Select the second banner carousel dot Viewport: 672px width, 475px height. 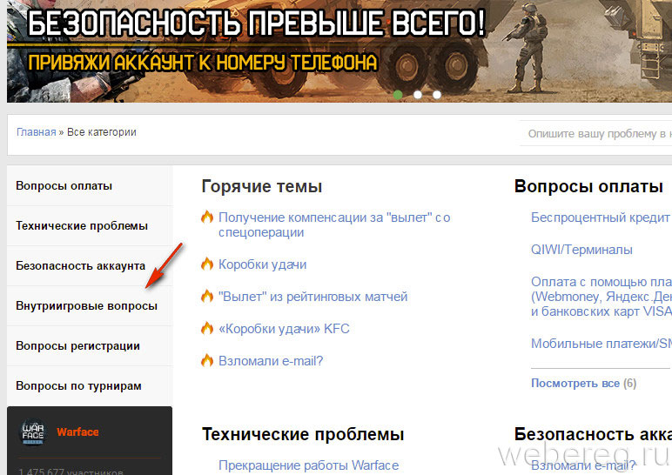[x=418, y=95]
